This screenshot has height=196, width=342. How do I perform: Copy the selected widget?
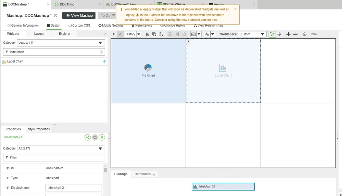(x=154, y=34)
